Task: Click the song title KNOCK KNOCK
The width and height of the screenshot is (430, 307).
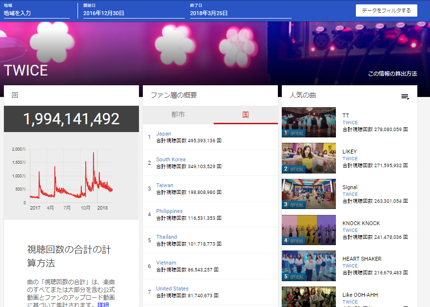Action: pos(361,223)
